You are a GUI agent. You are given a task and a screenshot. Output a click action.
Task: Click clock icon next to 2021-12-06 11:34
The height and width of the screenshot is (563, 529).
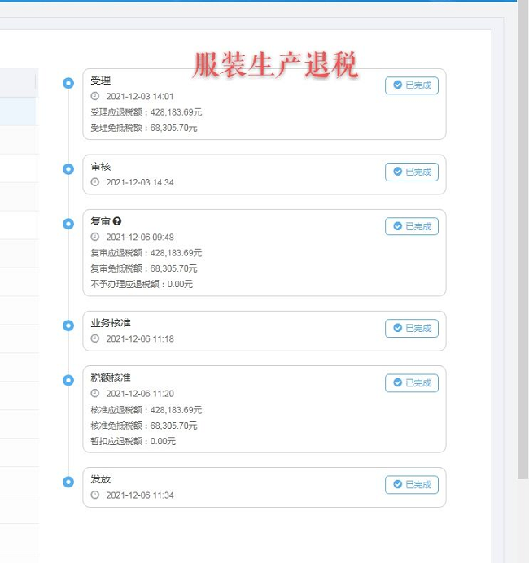94,495
